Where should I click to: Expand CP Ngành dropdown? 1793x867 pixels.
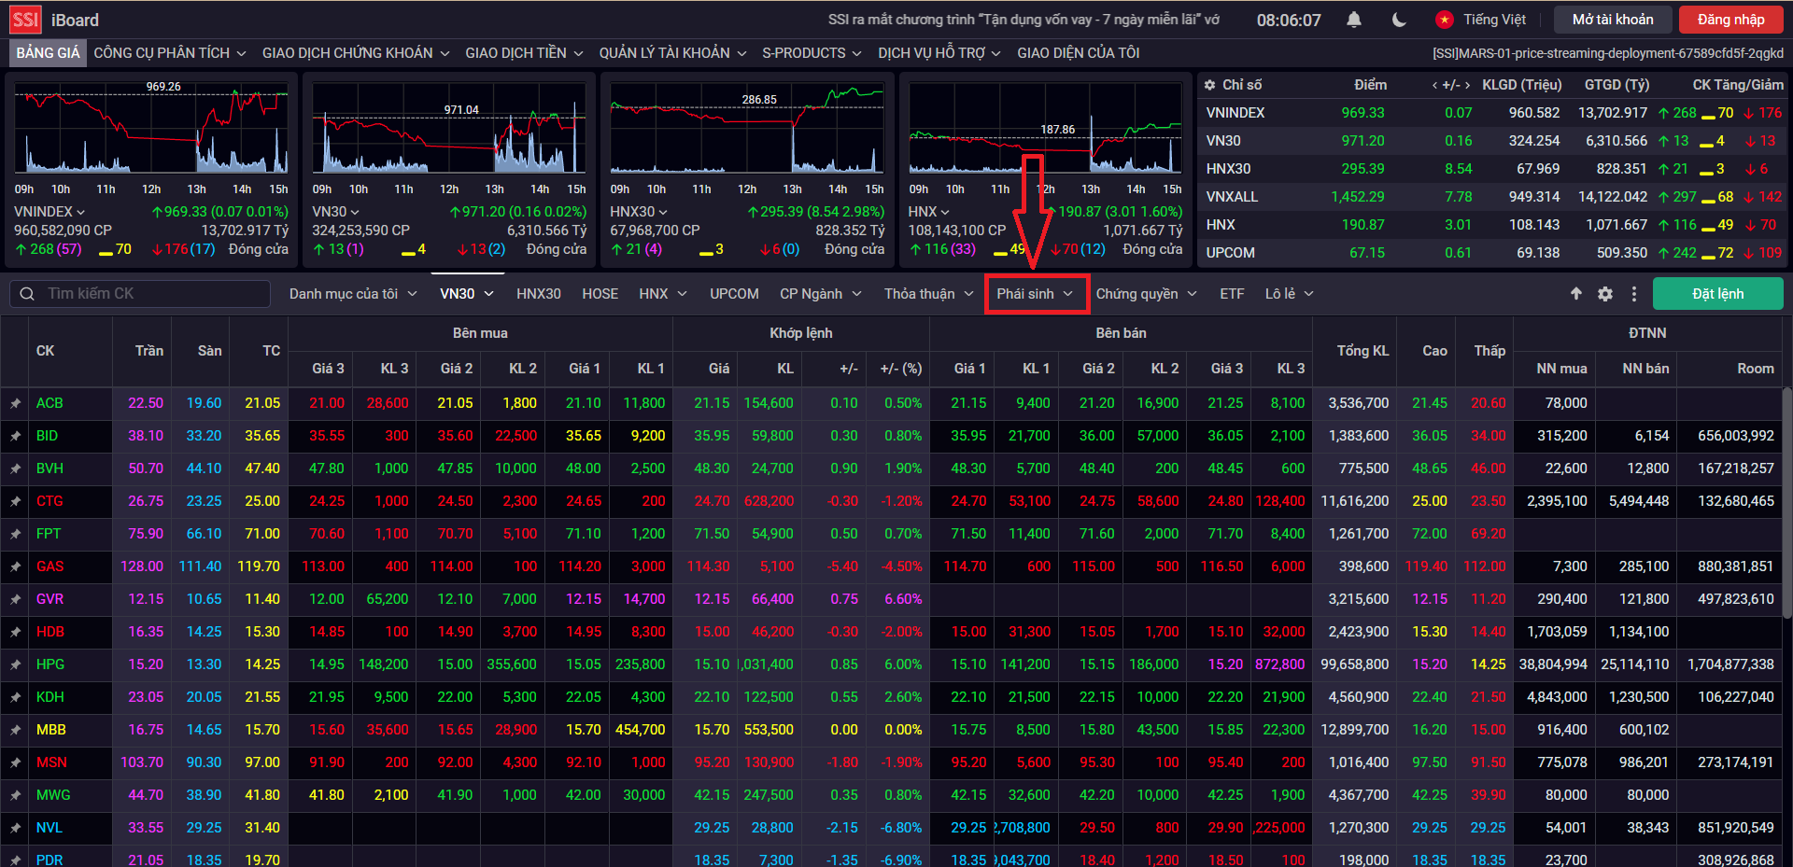820,294
